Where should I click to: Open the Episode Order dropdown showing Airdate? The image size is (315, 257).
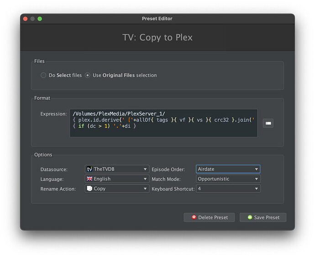228,169
